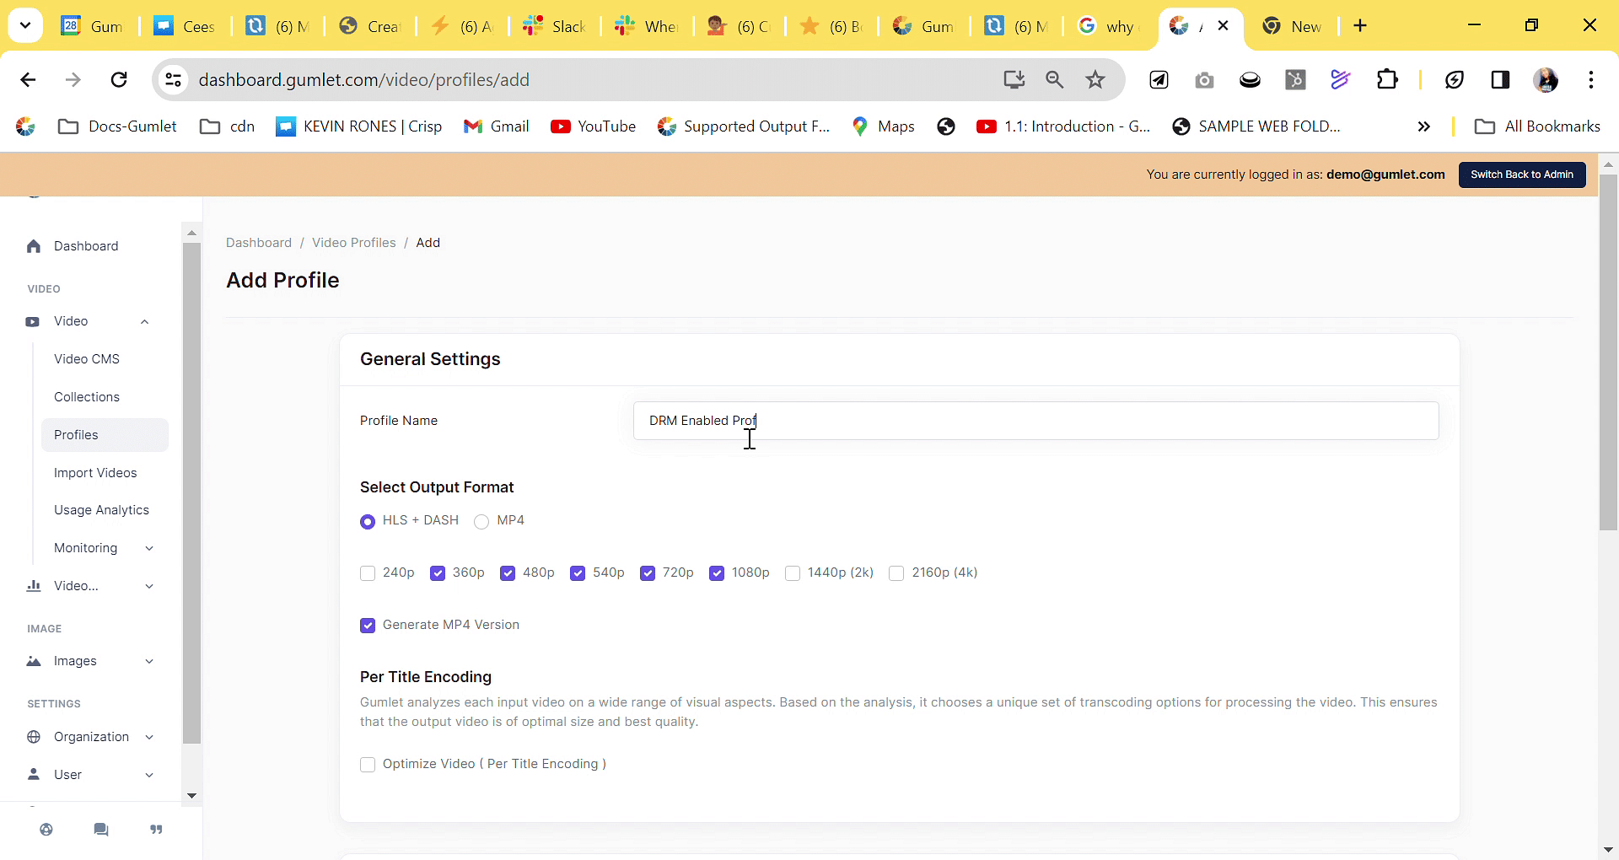Open Collections in sidebar
This screenshot has width=1619, height=860.
tap(87, 397)
